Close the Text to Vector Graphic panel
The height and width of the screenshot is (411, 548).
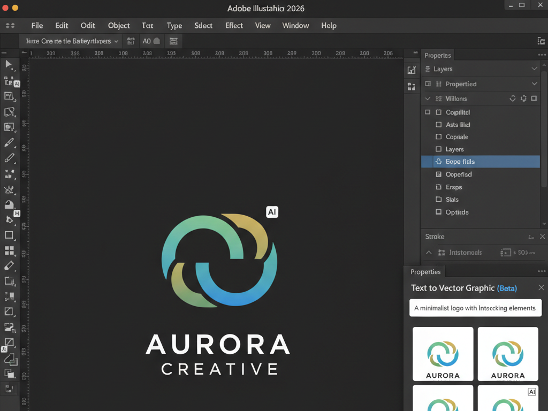(541, 288)
